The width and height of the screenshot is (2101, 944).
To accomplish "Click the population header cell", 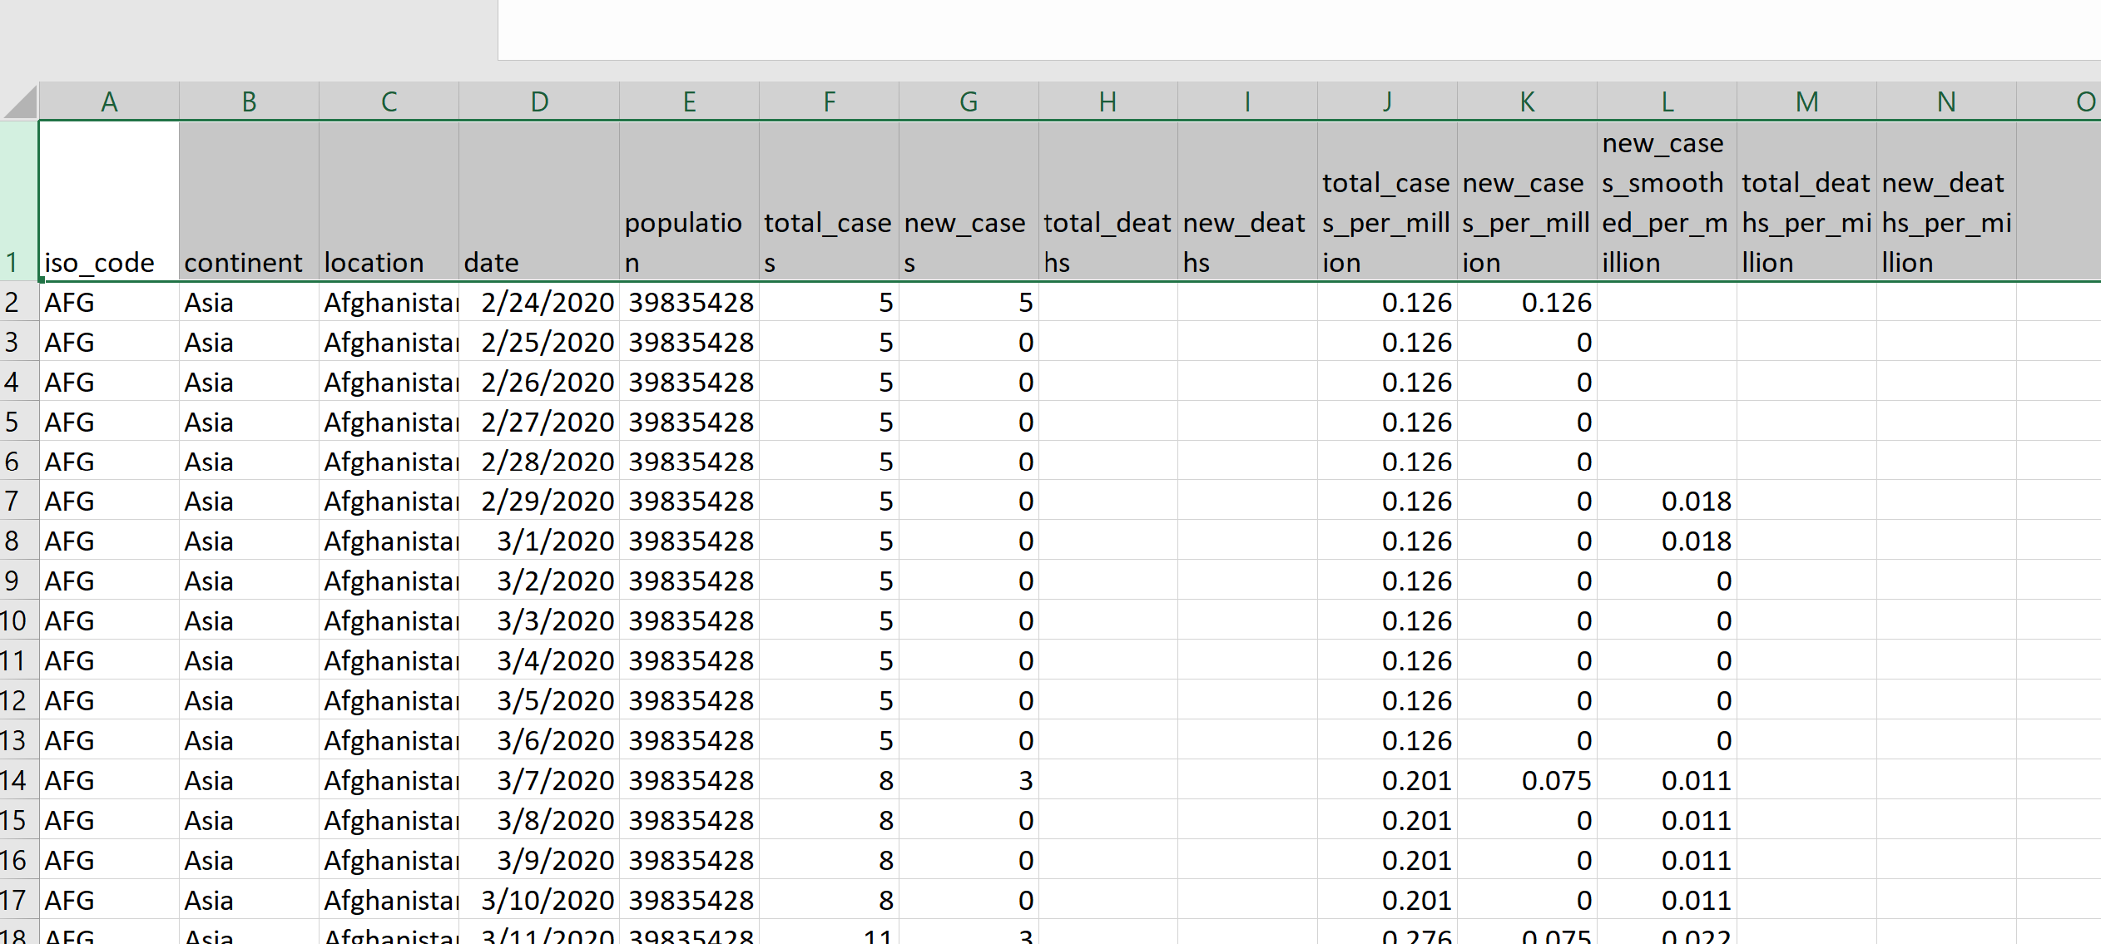I will coord(689,202).
